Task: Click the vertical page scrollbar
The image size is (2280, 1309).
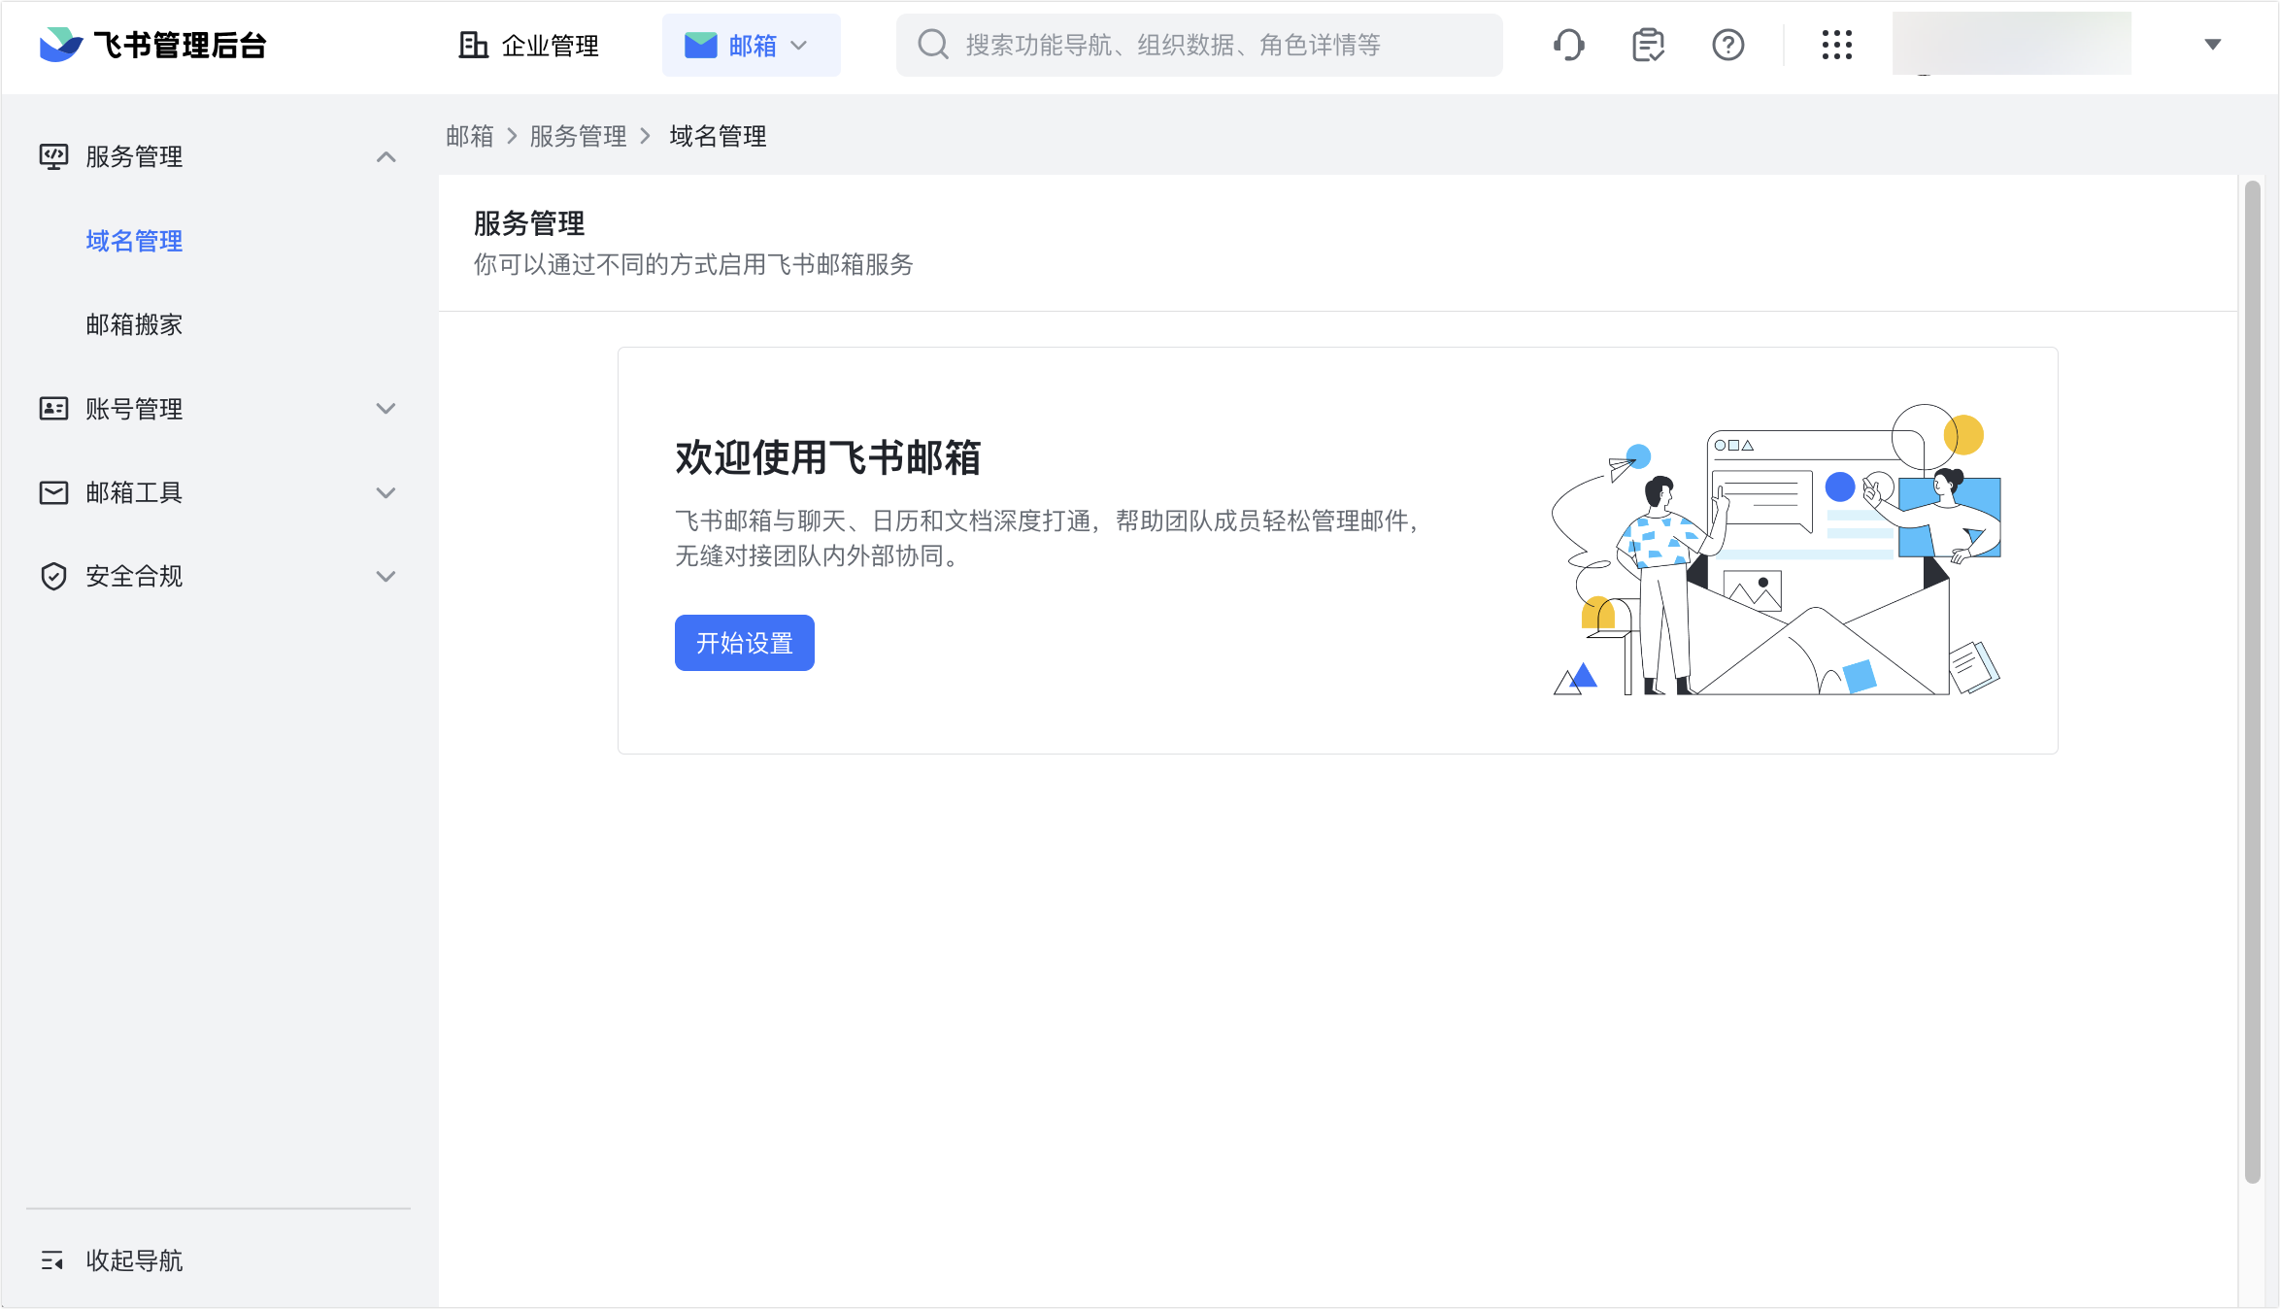Action: pyautogui.click(x=2253, y=682)
